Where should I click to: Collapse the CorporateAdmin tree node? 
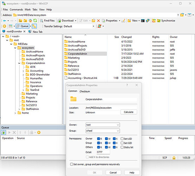click(19, 63)
